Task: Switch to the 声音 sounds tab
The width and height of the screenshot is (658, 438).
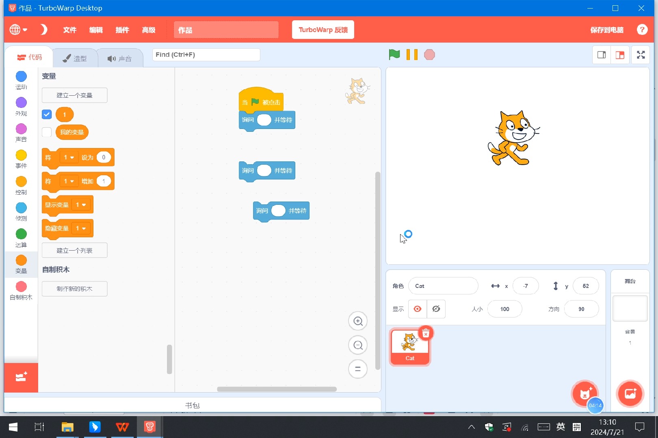Action: (120, 58)
